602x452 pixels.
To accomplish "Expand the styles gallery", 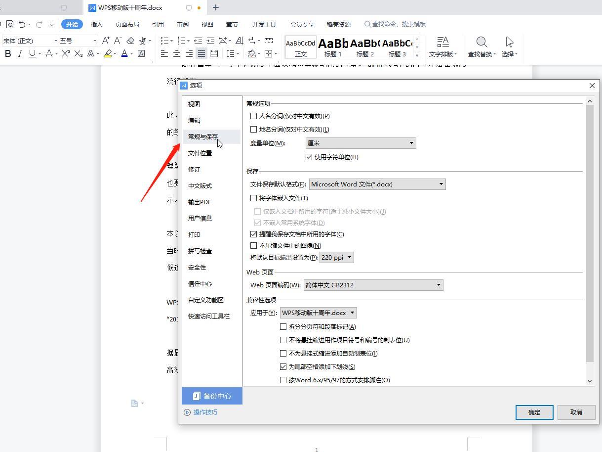I will point(417,55).
